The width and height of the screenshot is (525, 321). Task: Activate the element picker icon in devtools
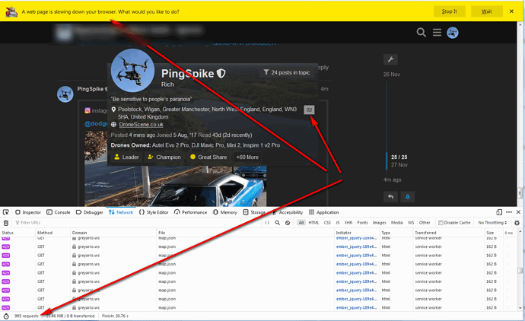5,212
